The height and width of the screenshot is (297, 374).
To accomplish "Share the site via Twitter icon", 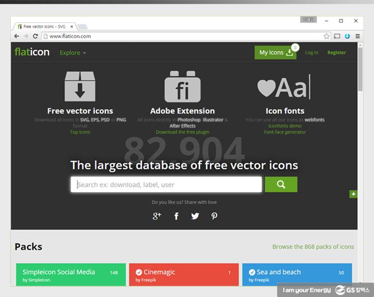I will coord(195,216).
